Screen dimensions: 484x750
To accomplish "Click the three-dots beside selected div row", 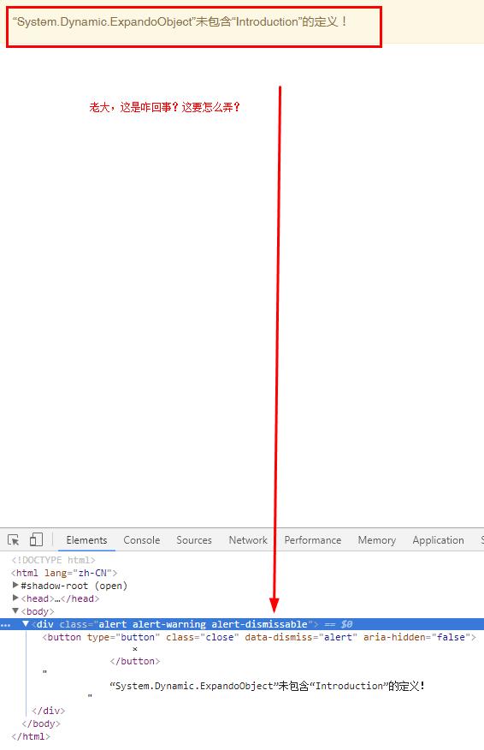I will (x=5, y=625).
